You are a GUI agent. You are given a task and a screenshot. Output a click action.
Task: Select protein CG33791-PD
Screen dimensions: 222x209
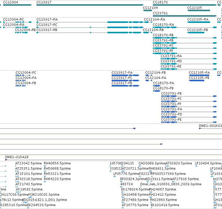point(172,114)
